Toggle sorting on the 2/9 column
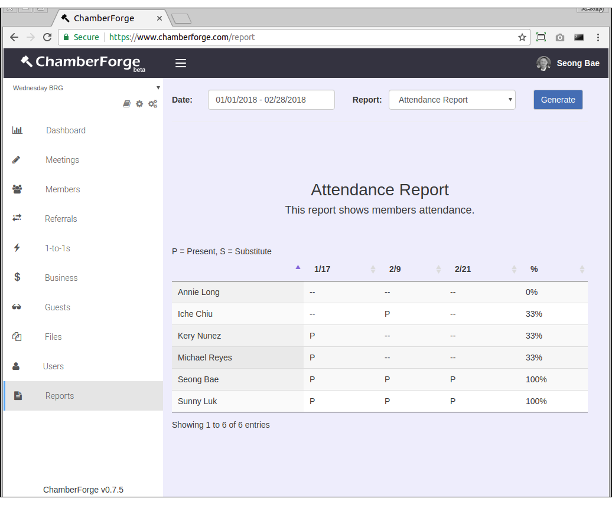This screenshot has height=505, width=612. tap(438, 268)
